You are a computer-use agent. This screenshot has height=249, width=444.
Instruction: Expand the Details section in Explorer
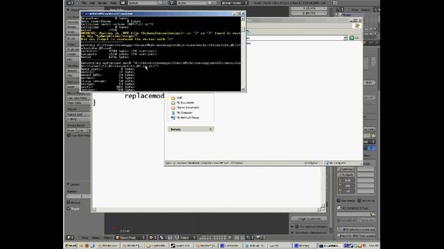point(210,129)
